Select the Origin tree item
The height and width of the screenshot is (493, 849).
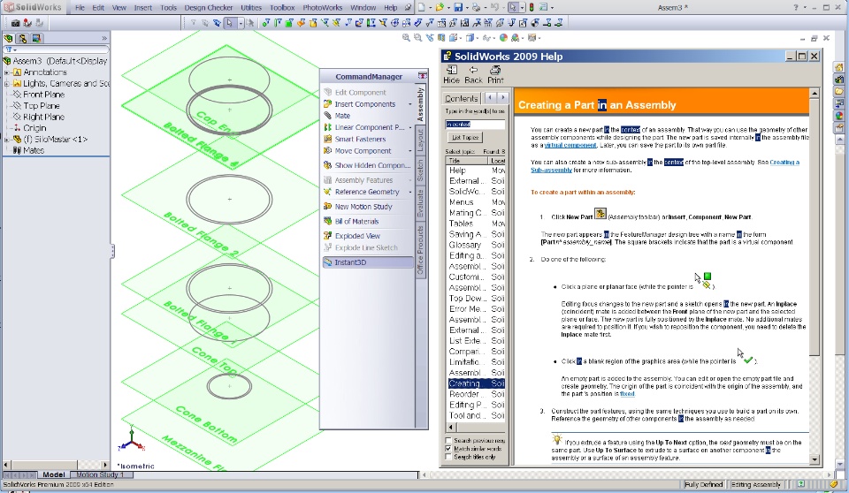point(34,128)
